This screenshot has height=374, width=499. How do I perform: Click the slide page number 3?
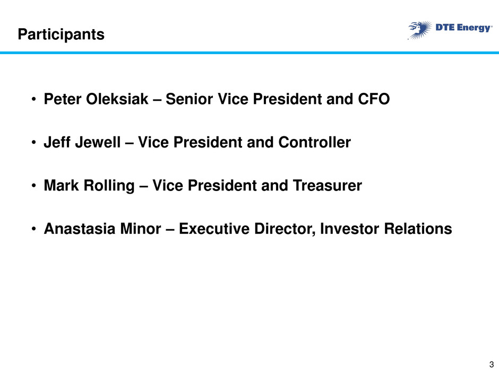tap(492, 364)
